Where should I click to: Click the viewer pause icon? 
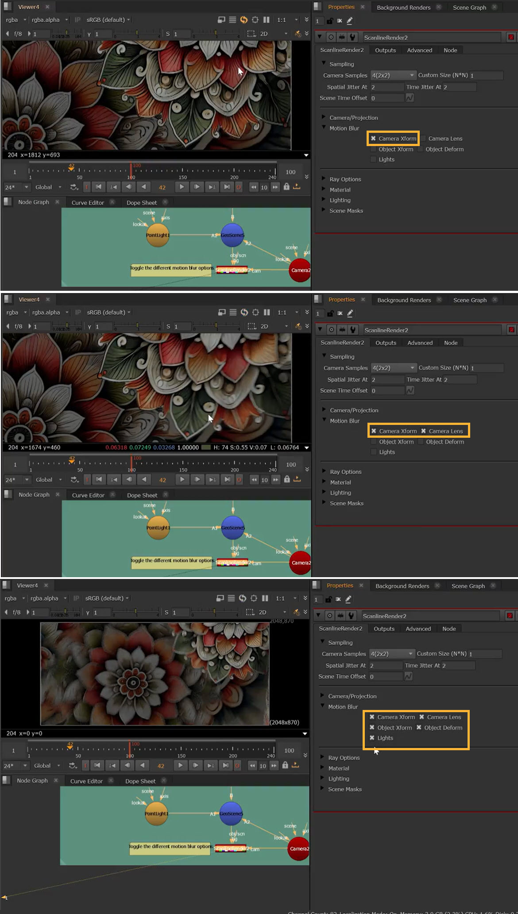click(266, 20)
